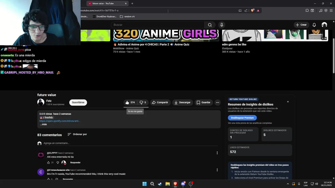The image size is (335, 188).
Task: Open File Explorer from the taskbar
Action: pyautogui.click(x=167, y=184)
